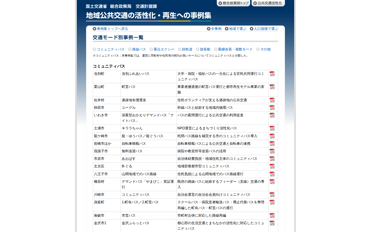Open PDF for 川崎市 コミュニティバス

pyautogui.click(x=272, y=195)
